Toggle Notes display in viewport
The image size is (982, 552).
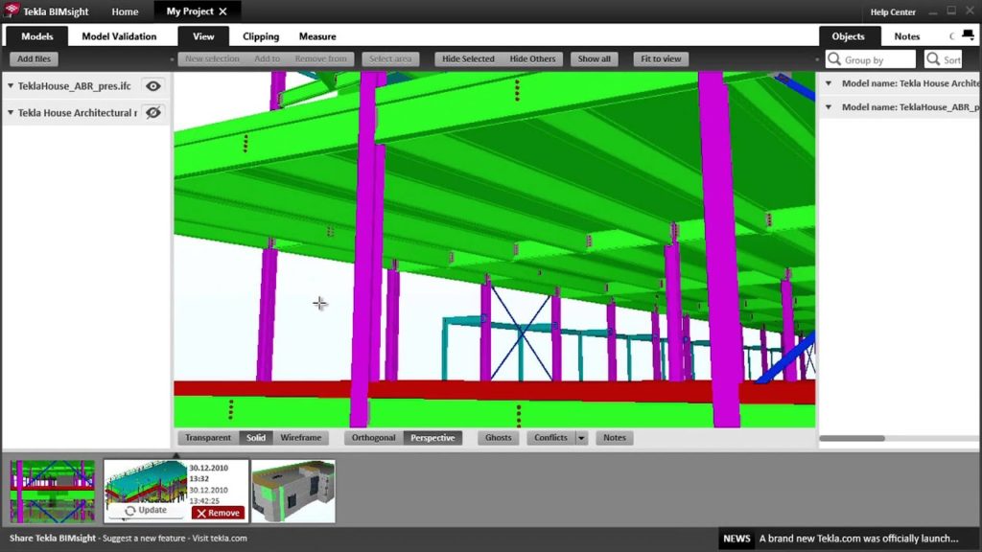tap(615, 437)
